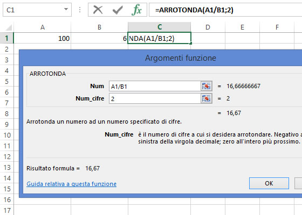Select column F header
The image size is (302, 215).
tap(277, 27)
